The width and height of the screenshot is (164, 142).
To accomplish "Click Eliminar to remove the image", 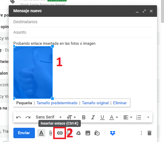I will tap(120, 103).
